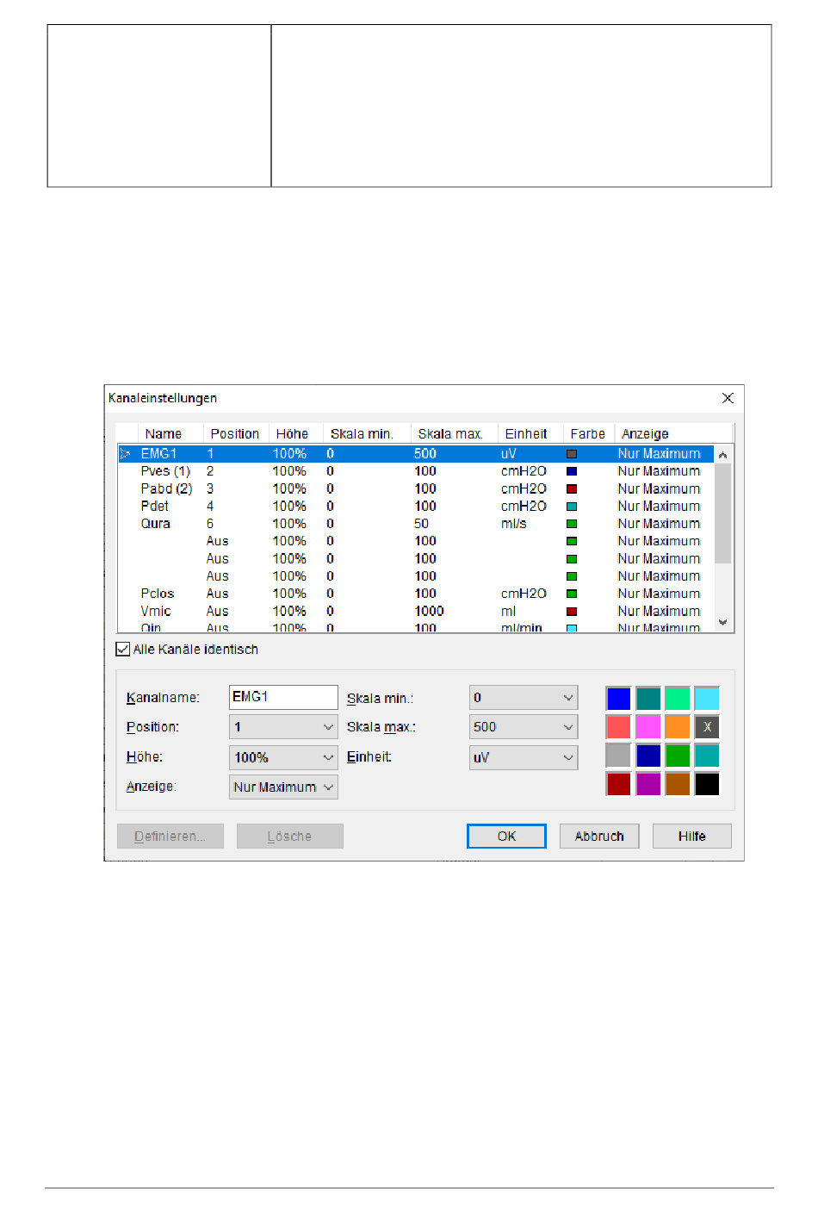Image resolution: width=818 pixels, height=1213 pixels.
Task: Click the Abbruch button
Action: [599, 837]
